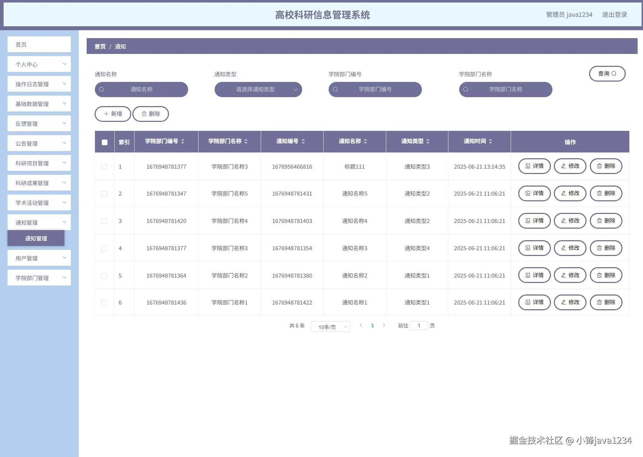Go to 首页 via the breadcrumb
This screenshot has height=457, width=643.
click(x=100, y=46)
